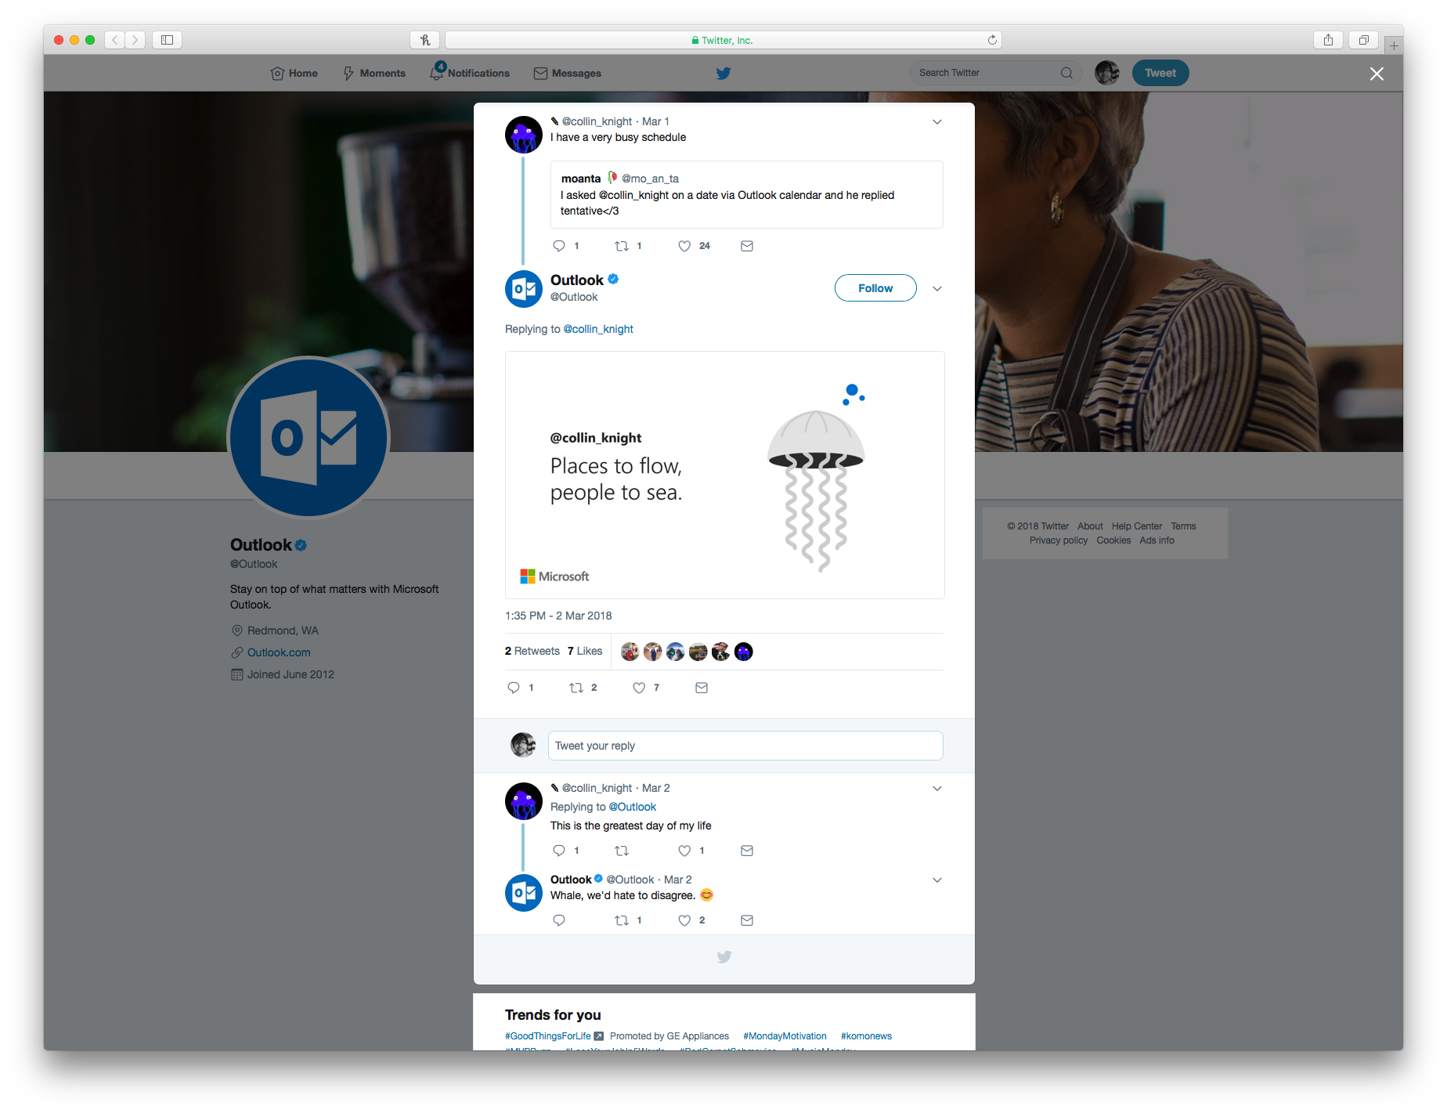
Task: Like the Outlook jellyfish tweet
Action: click(639, 688)
